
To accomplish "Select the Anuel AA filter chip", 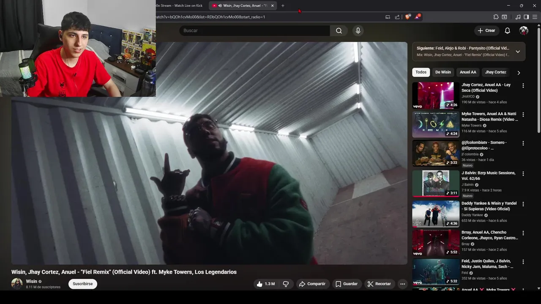I will coord(468,72).
